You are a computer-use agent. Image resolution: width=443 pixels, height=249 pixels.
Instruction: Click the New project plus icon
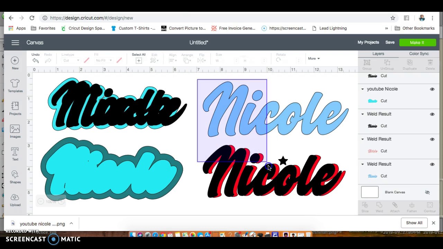click(x=15, y=61)
